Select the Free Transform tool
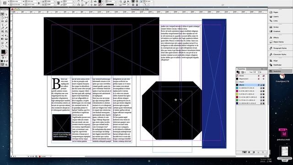The width and height of the screenshot is (293, 165). 6,35
